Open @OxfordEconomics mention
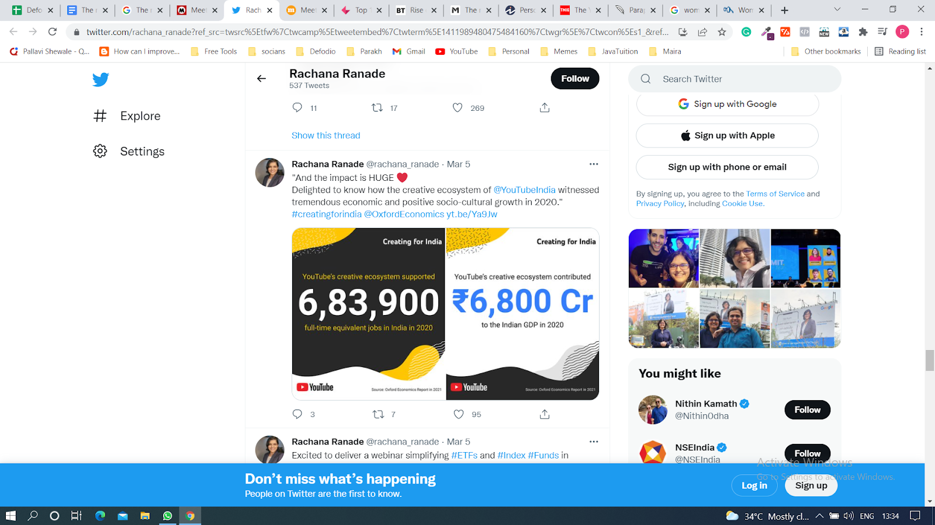Viewport: 935px width, 525px height. pos(404,214)
